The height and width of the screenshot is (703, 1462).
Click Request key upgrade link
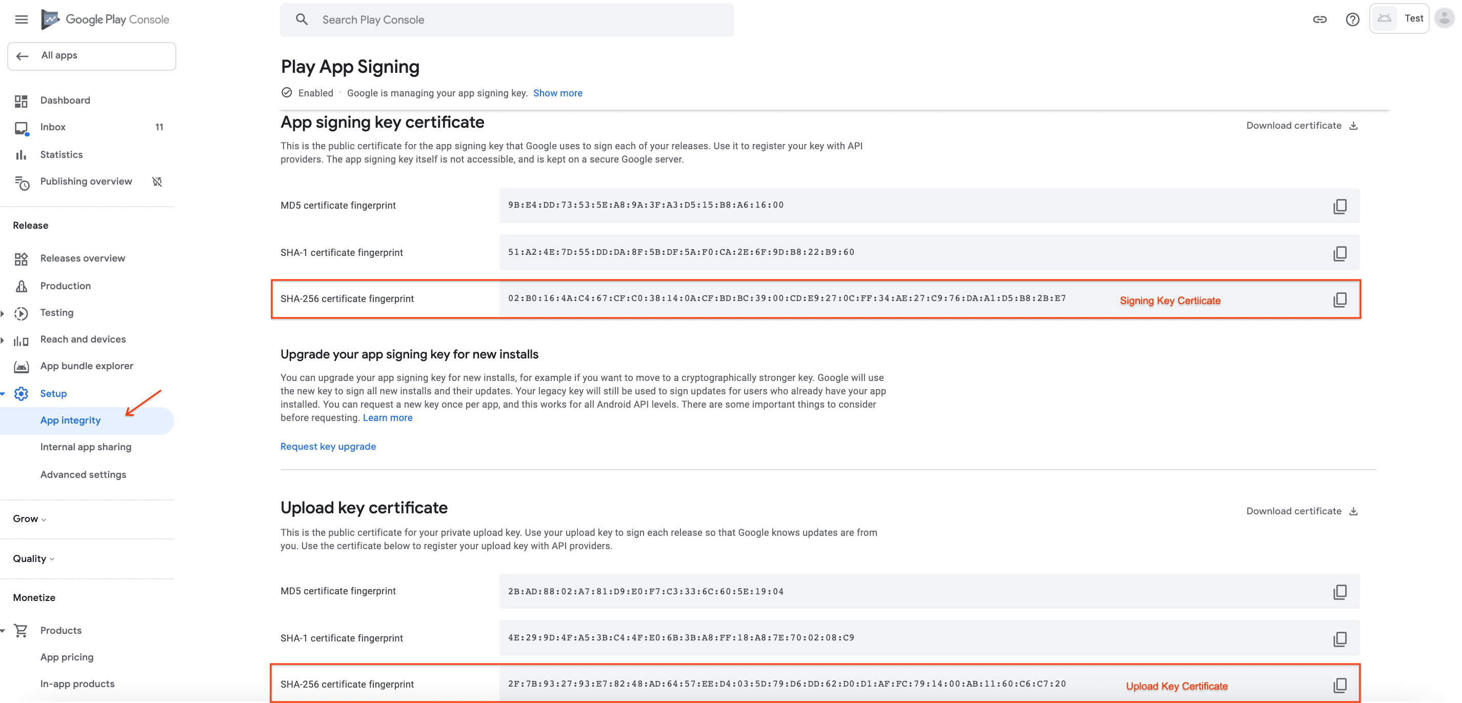click(328, 446)
